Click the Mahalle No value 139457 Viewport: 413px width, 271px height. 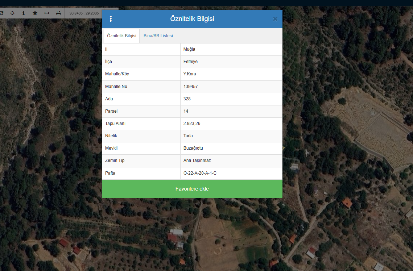point(190,87)
